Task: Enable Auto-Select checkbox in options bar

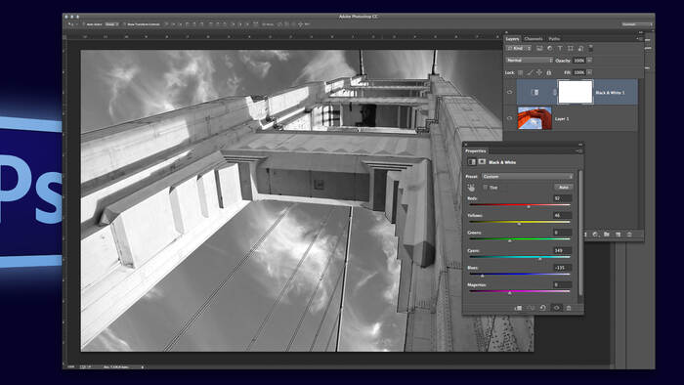Action: [x=84, y=24]
